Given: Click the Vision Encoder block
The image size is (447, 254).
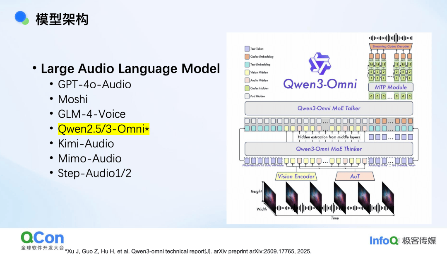Looking at the screenshot, I should (296, 177).
